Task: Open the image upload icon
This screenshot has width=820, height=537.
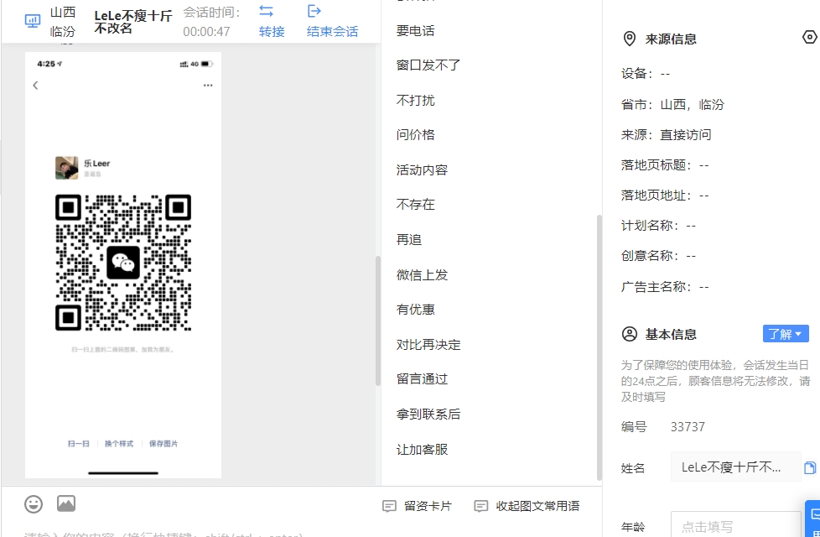Action: click(66, 503)
